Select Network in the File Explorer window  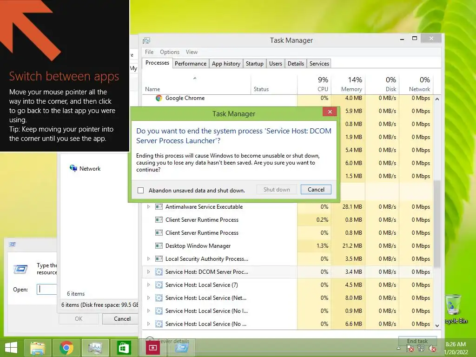click(90, 169)
